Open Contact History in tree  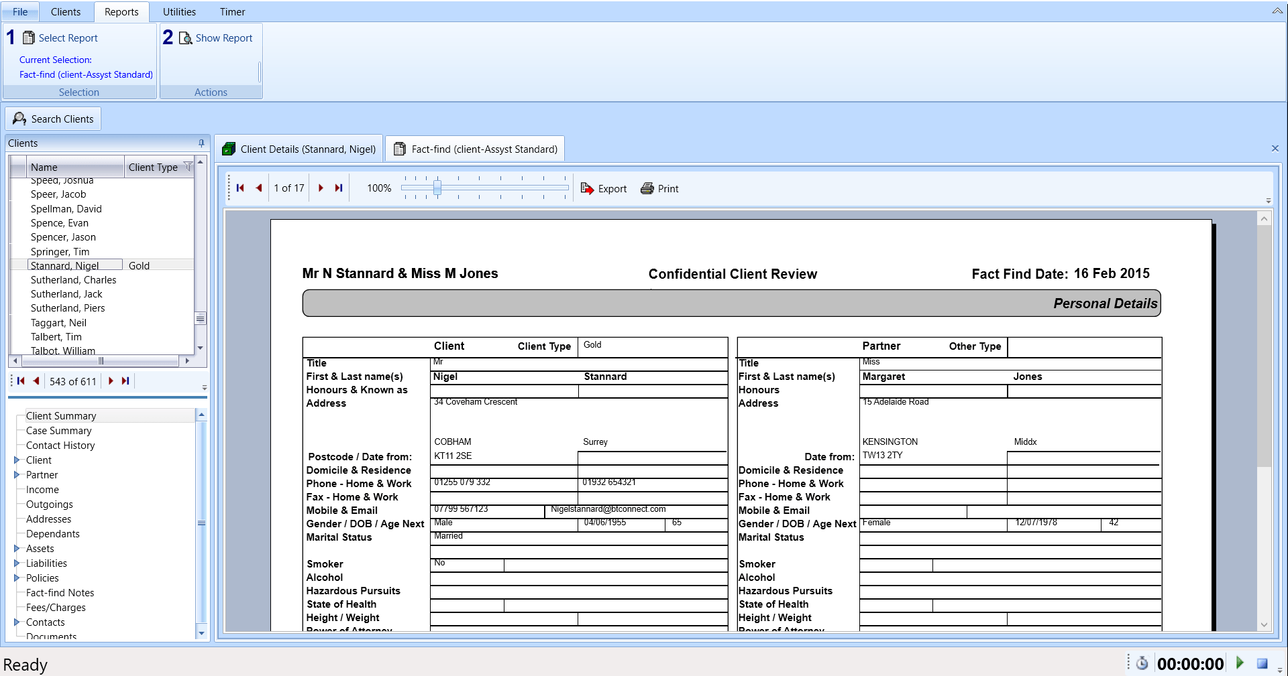pyautogui.click(x=60, y=446)
